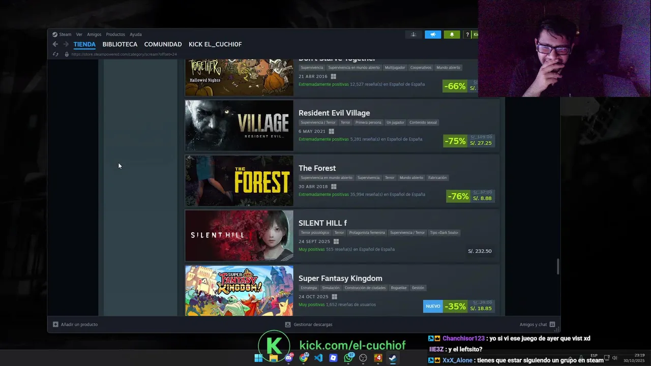
Task: Open the Resident Evil Village title link
Action: click(x=334, y=113)
